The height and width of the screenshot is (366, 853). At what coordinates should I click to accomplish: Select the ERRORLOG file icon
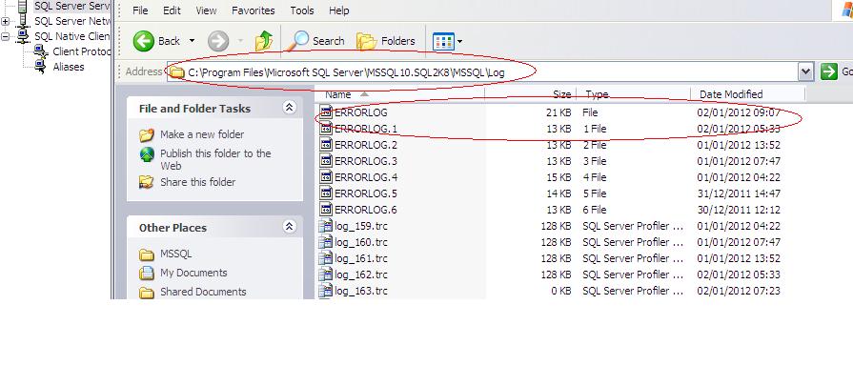(326, 112)
